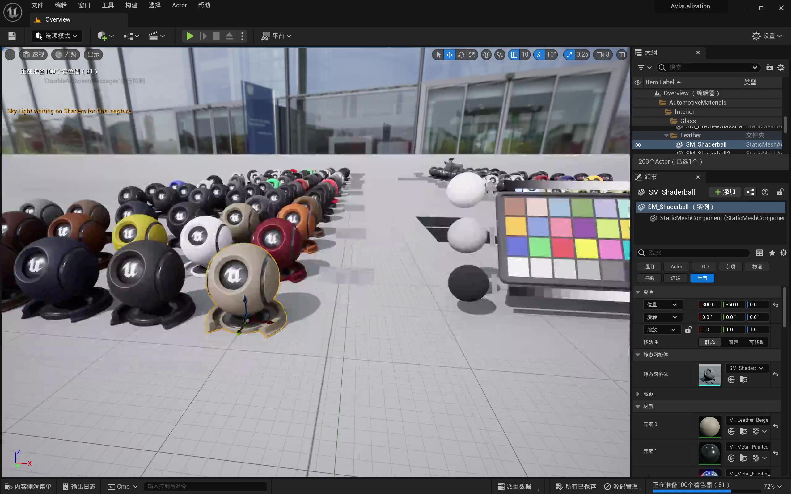Toggle Details panel lock
This screenshot has width=791, height=494.
(780, 192)
